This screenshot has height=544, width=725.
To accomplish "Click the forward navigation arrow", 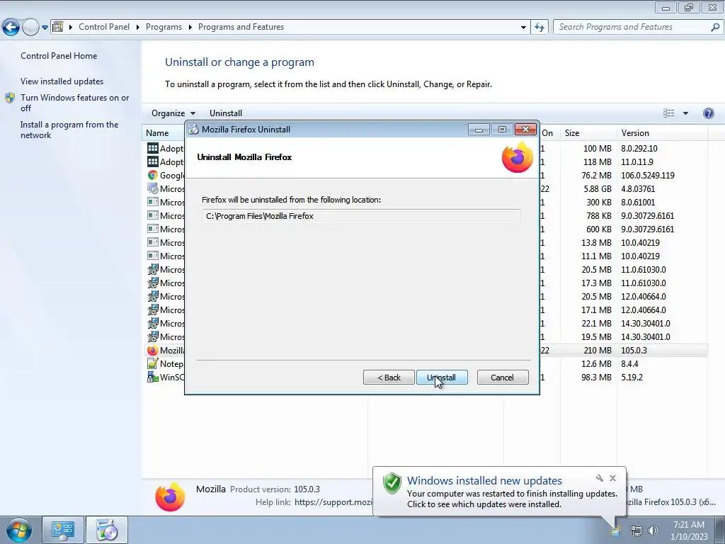I will (30, 28).
